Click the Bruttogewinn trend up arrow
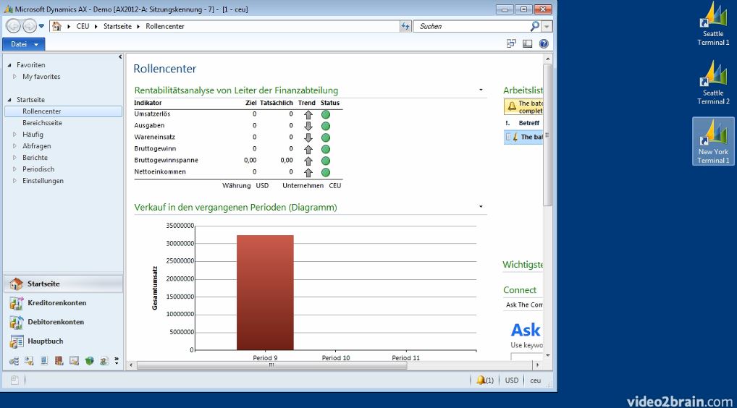This screenshot has height=408, width=737. pyautogui.click(x=308, y=149)
